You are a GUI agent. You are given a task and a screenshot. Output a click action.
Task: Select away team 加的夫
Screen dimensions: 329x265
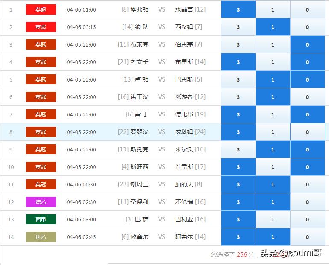tap(184, 184)
